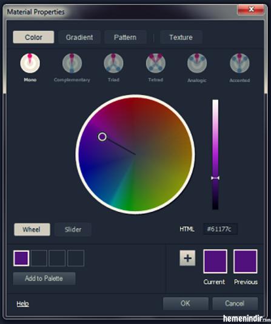The image size is (271, 324).
Task: Toggle to Wheel picker mode
Action: pyautogui.click(x=32, y=230)
